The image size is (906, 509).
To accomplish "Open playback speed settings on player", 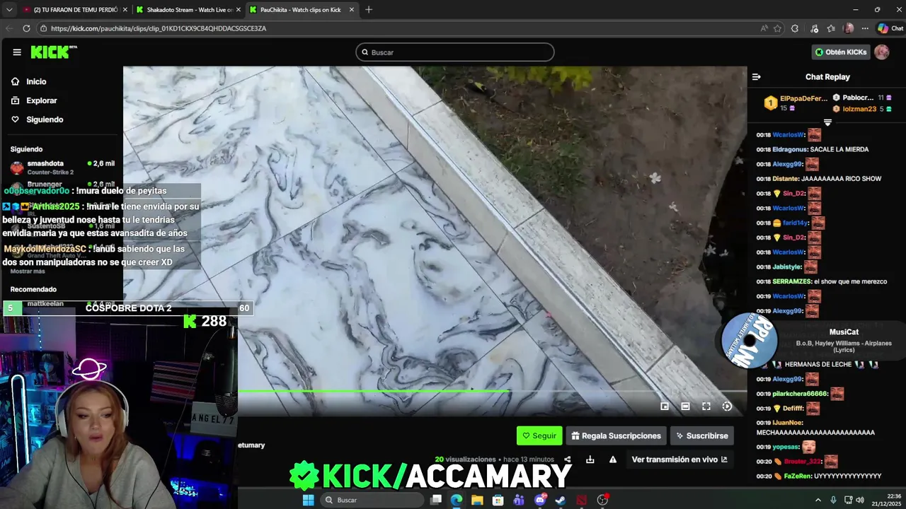I will pyautogui.click(x=727, y=406).
